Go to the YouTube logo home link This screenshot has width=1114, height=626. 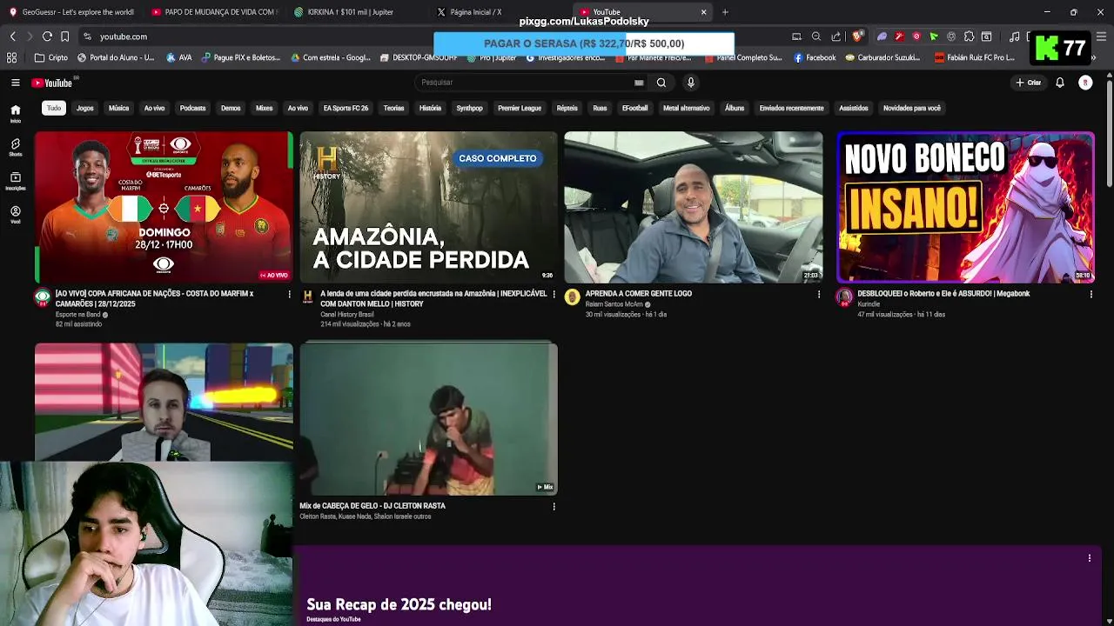52,83
